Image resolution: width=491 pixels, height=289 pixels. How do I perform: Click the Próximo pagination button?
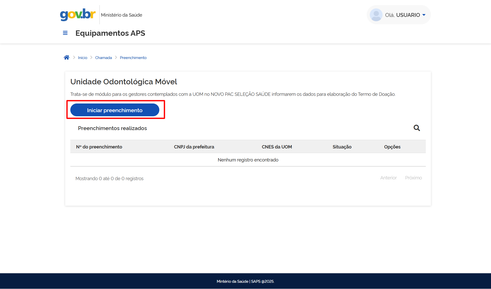[413, 178]
